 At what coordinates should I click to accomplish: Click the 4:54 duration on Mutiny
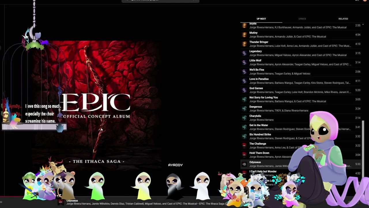pos(358,35)
